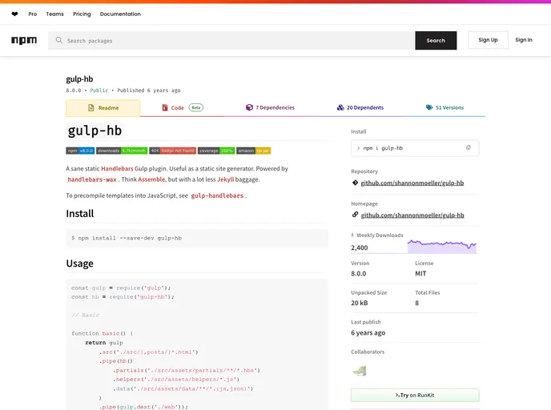Click the Usage heading in readme
The image size is (551, 410).
(x=80, y=263)
